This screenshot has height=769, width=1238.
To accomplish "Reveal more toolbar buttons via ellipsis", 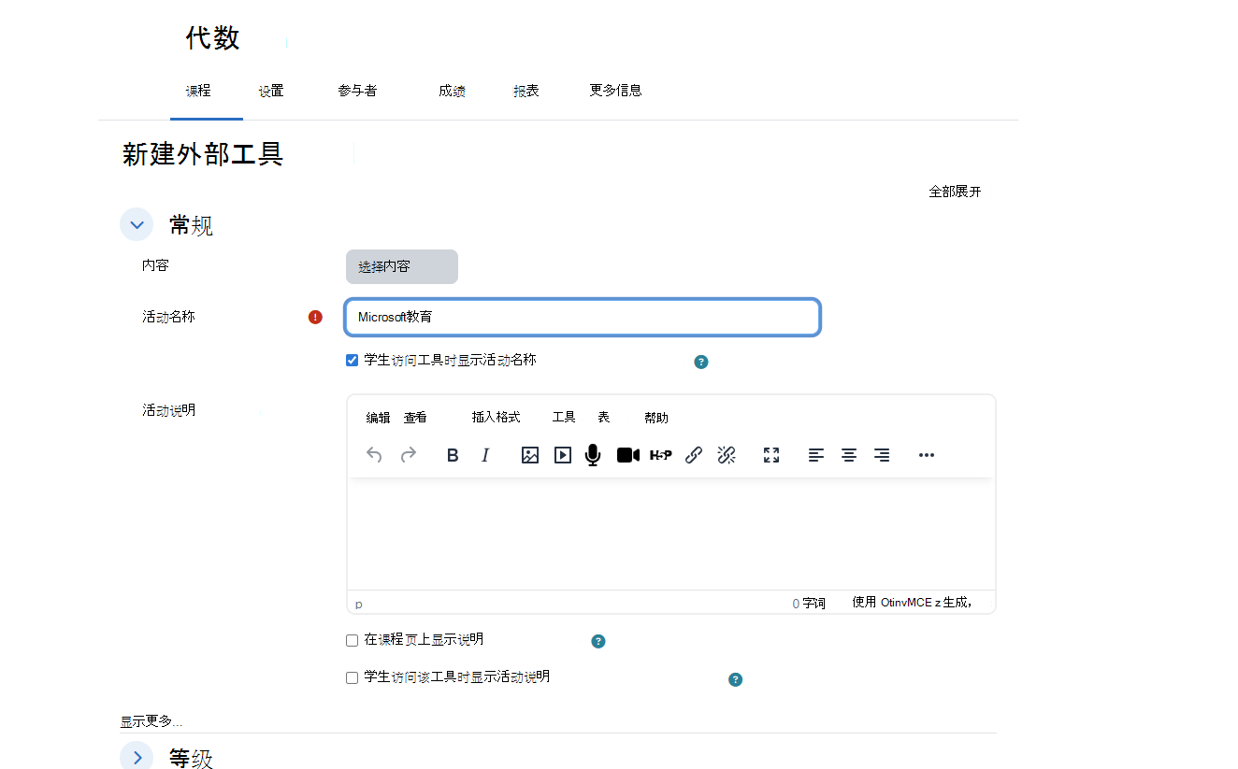I will click(x=927, y=455).
